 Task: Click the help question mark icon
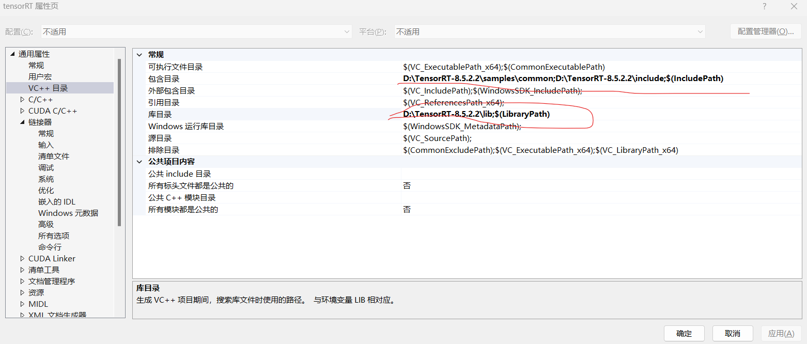[x=765, y=6]
